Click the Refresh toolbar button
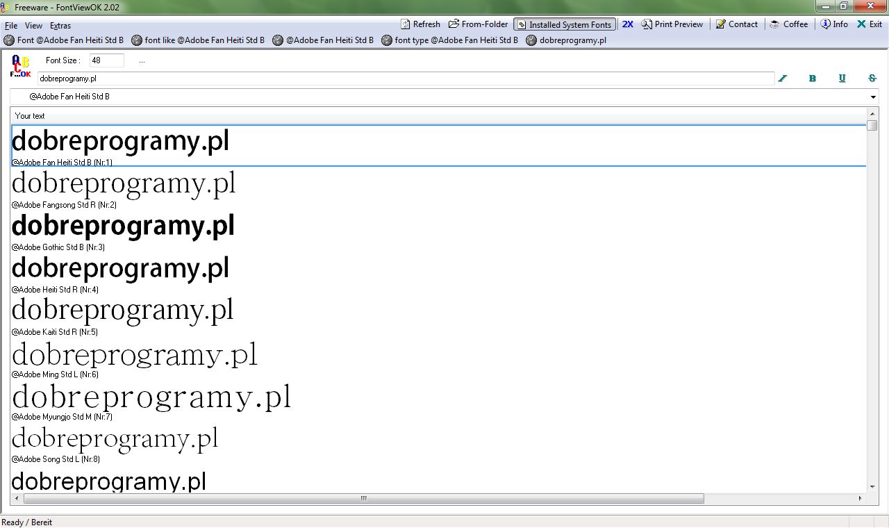 point(420,24)
